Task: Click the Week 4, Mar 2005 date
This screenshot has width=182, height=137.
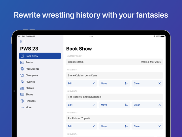Action: [151, 62]
